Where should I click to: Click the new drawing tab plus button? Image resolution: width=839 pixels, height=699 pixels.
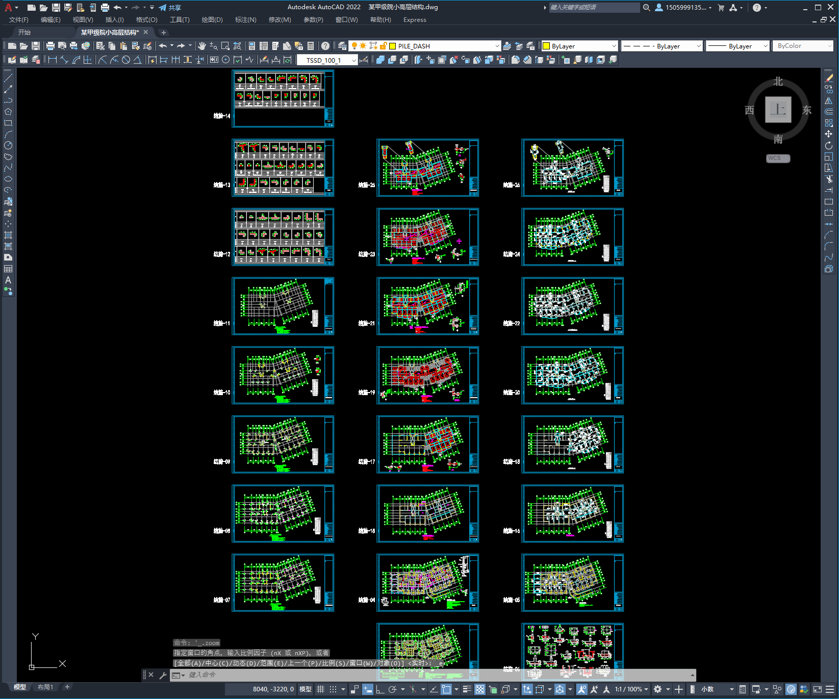click(x=164, y=32)
